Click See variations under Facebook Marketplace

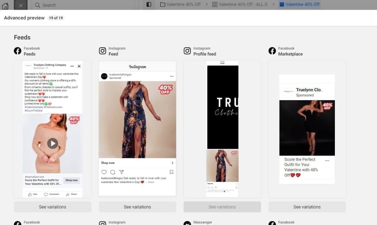307,207
